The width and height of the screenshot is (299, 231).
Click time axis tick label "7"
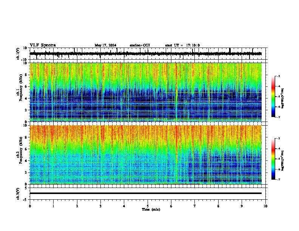(x=195, y=206)
